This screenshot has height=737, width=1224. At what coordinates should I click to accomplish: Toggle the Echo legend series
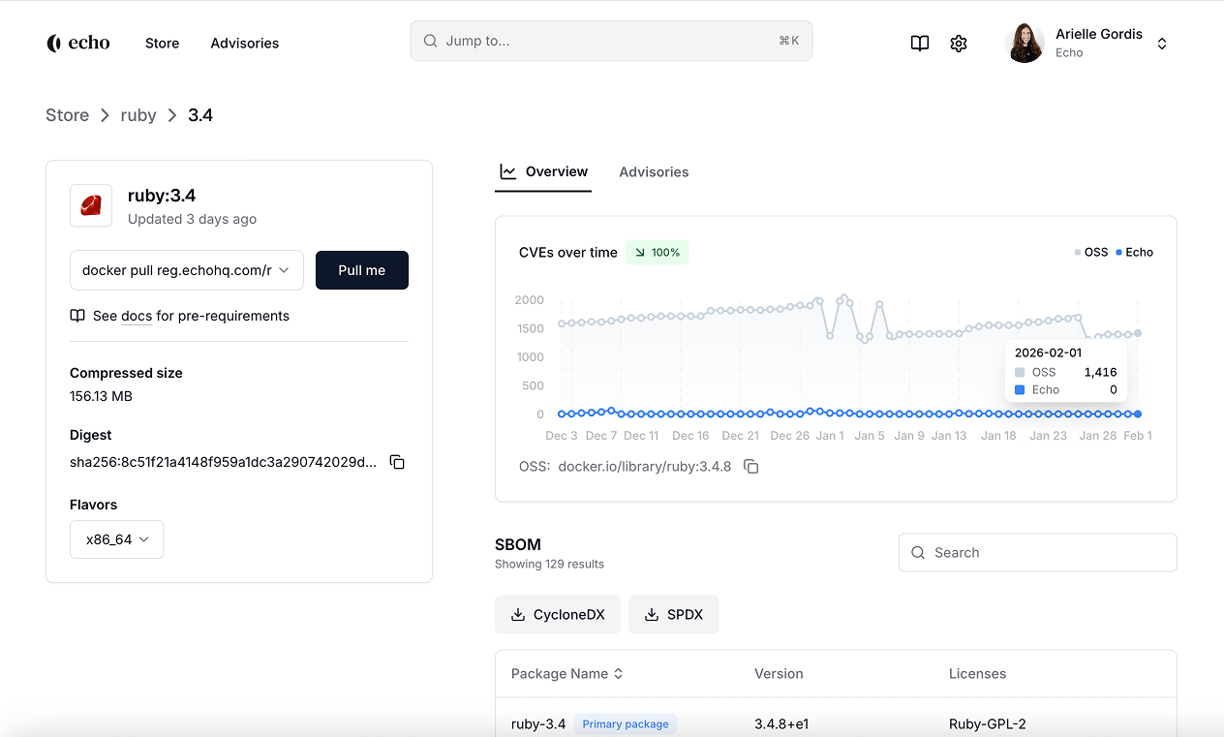click(1135, 252)
